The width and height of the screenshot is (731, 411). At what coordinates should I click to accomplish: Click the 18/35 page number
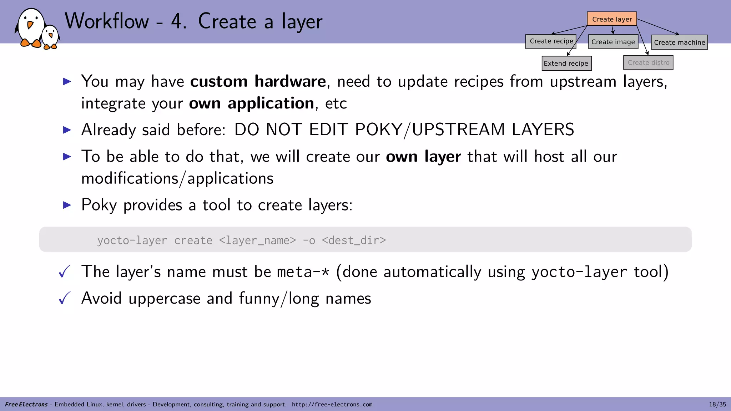[717, 404]
